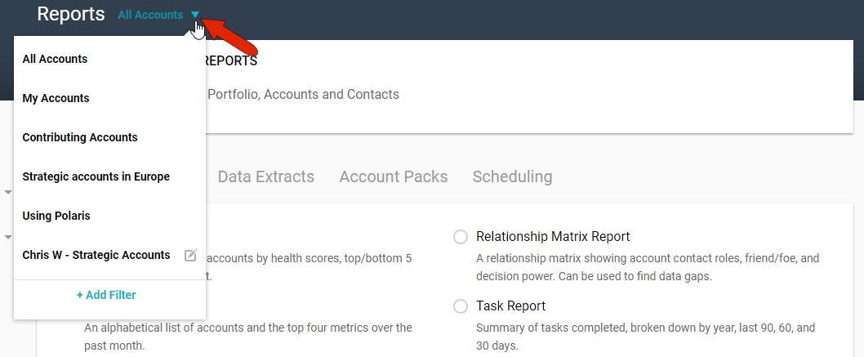Expand the lower left-edge collapse arrow

click(8, 237)
